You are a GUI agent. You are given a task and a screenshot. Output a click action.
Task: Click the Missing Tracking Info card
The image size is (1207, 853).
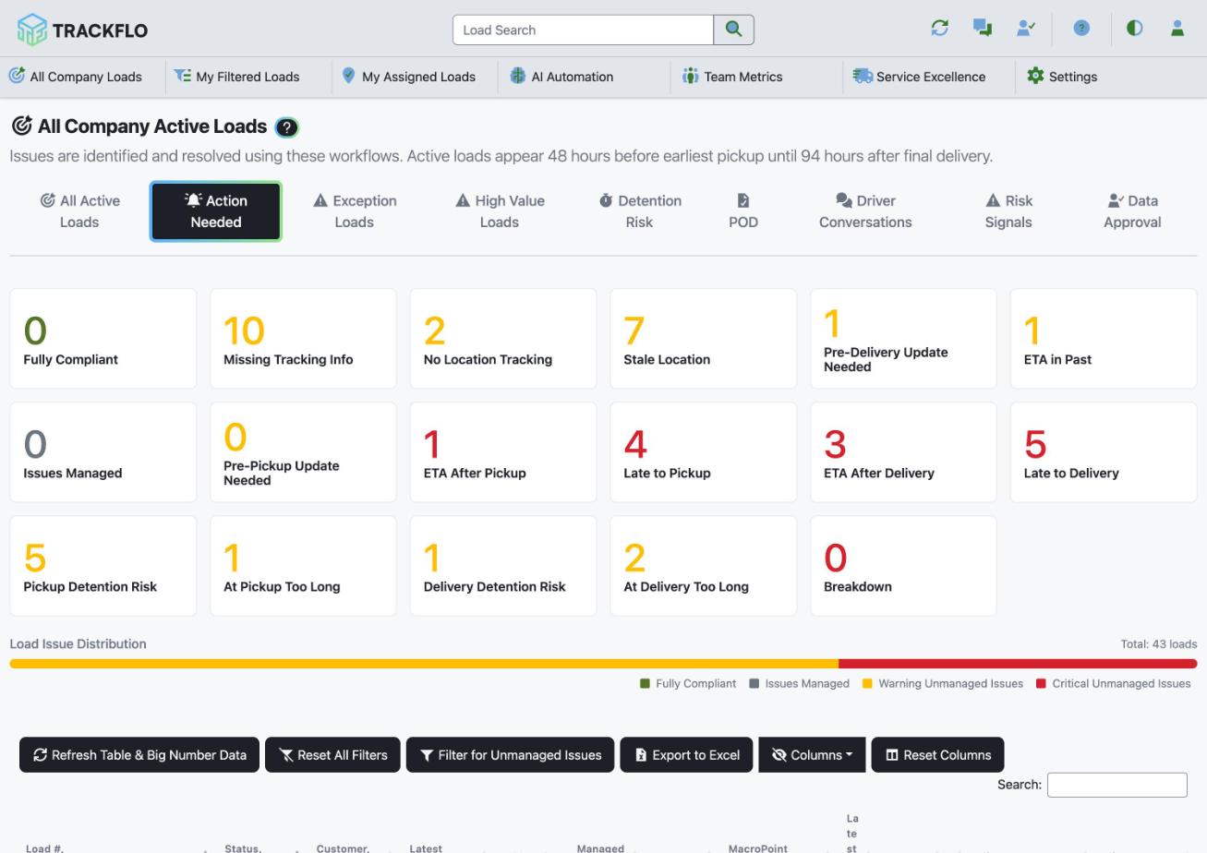point(303,339)
